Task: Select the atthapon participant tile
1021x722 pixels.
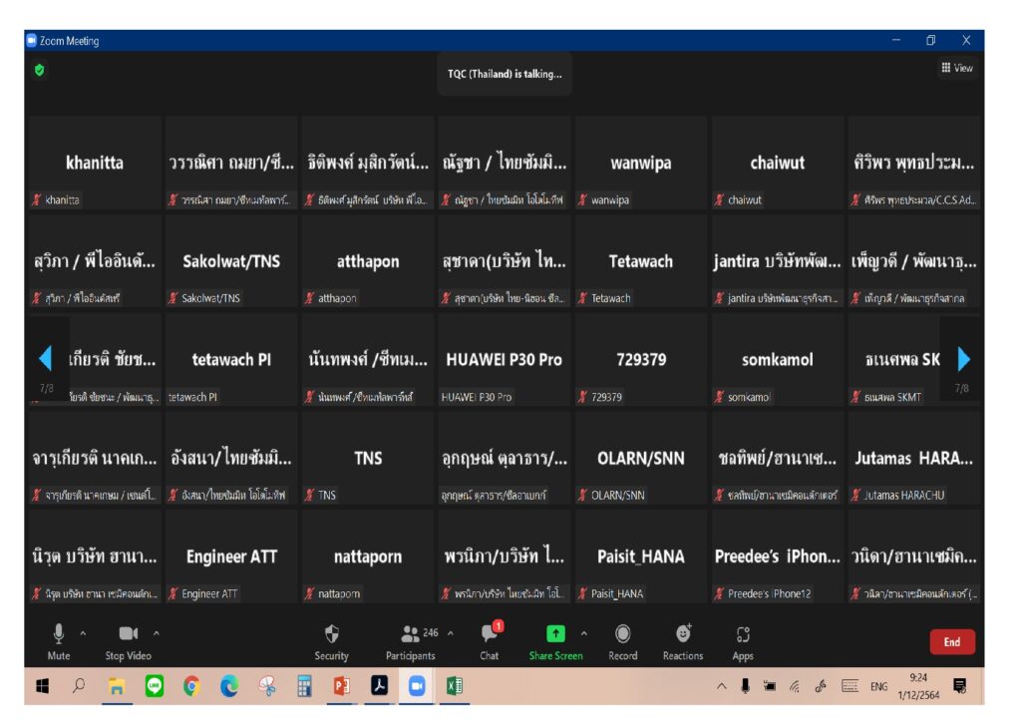Action: (x=368, y=261)
